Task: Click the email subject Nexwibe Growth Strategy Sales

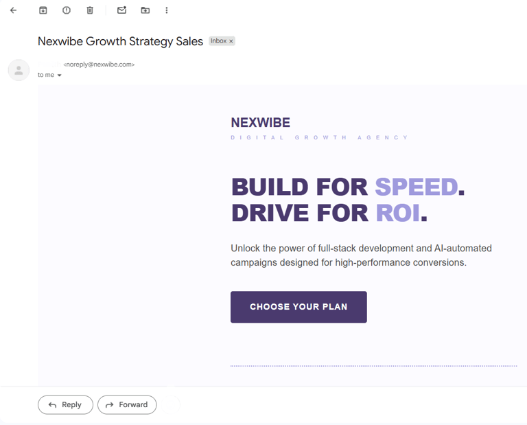Action: (x=120, y=41)
